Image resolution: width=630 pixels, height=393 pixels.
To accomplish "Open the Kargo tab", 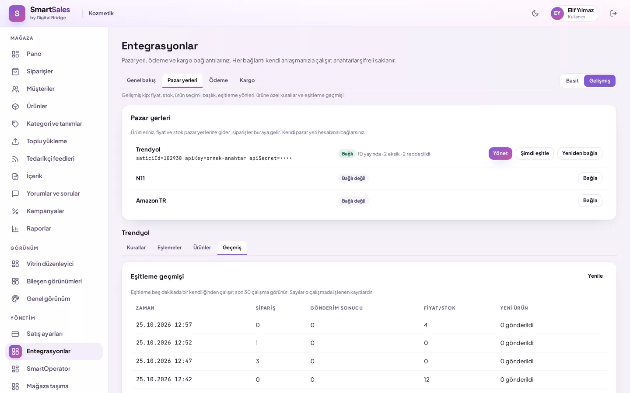I will 247,80.
